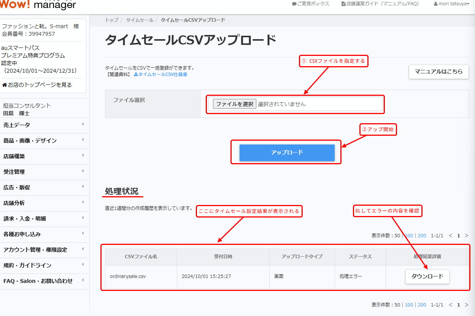This screenshot has height=316, width=475.
Task: Set top display count to 100
Action: tap(409, 236)
